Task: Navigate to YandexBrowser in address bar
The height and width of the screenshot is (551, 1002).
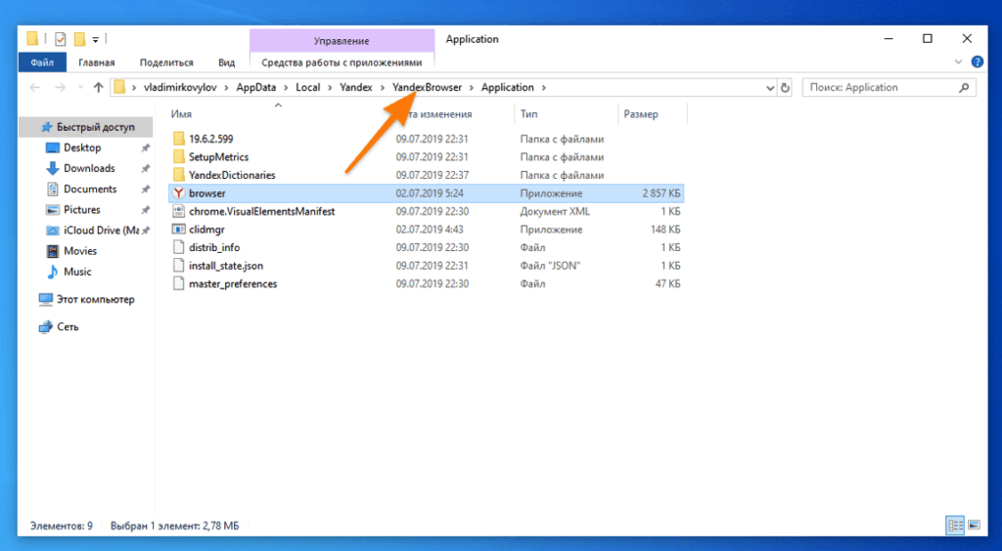Action: 427,87
